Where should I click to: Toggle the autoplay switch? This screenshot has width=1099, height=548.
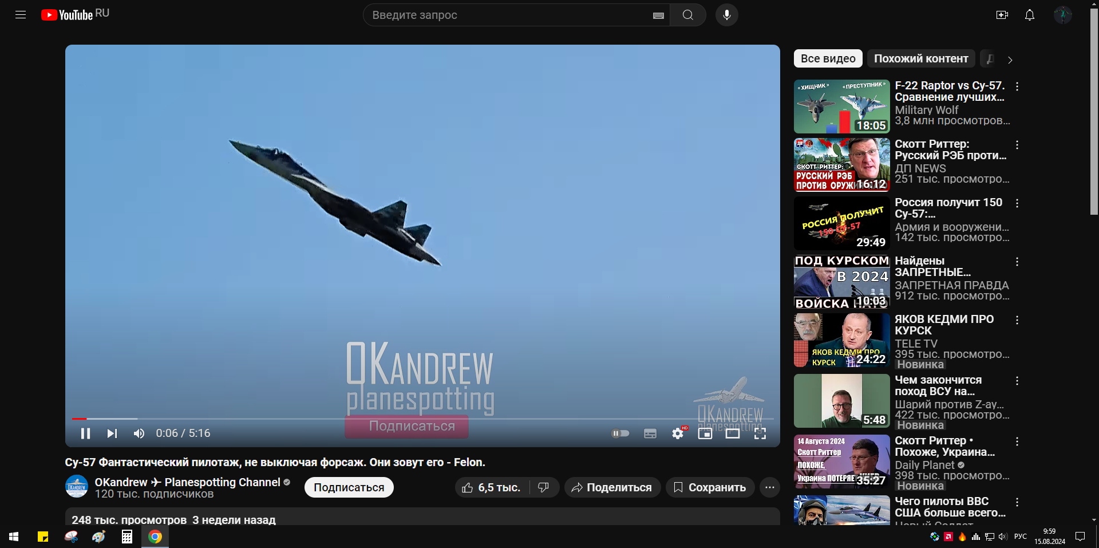click(620, 433)
